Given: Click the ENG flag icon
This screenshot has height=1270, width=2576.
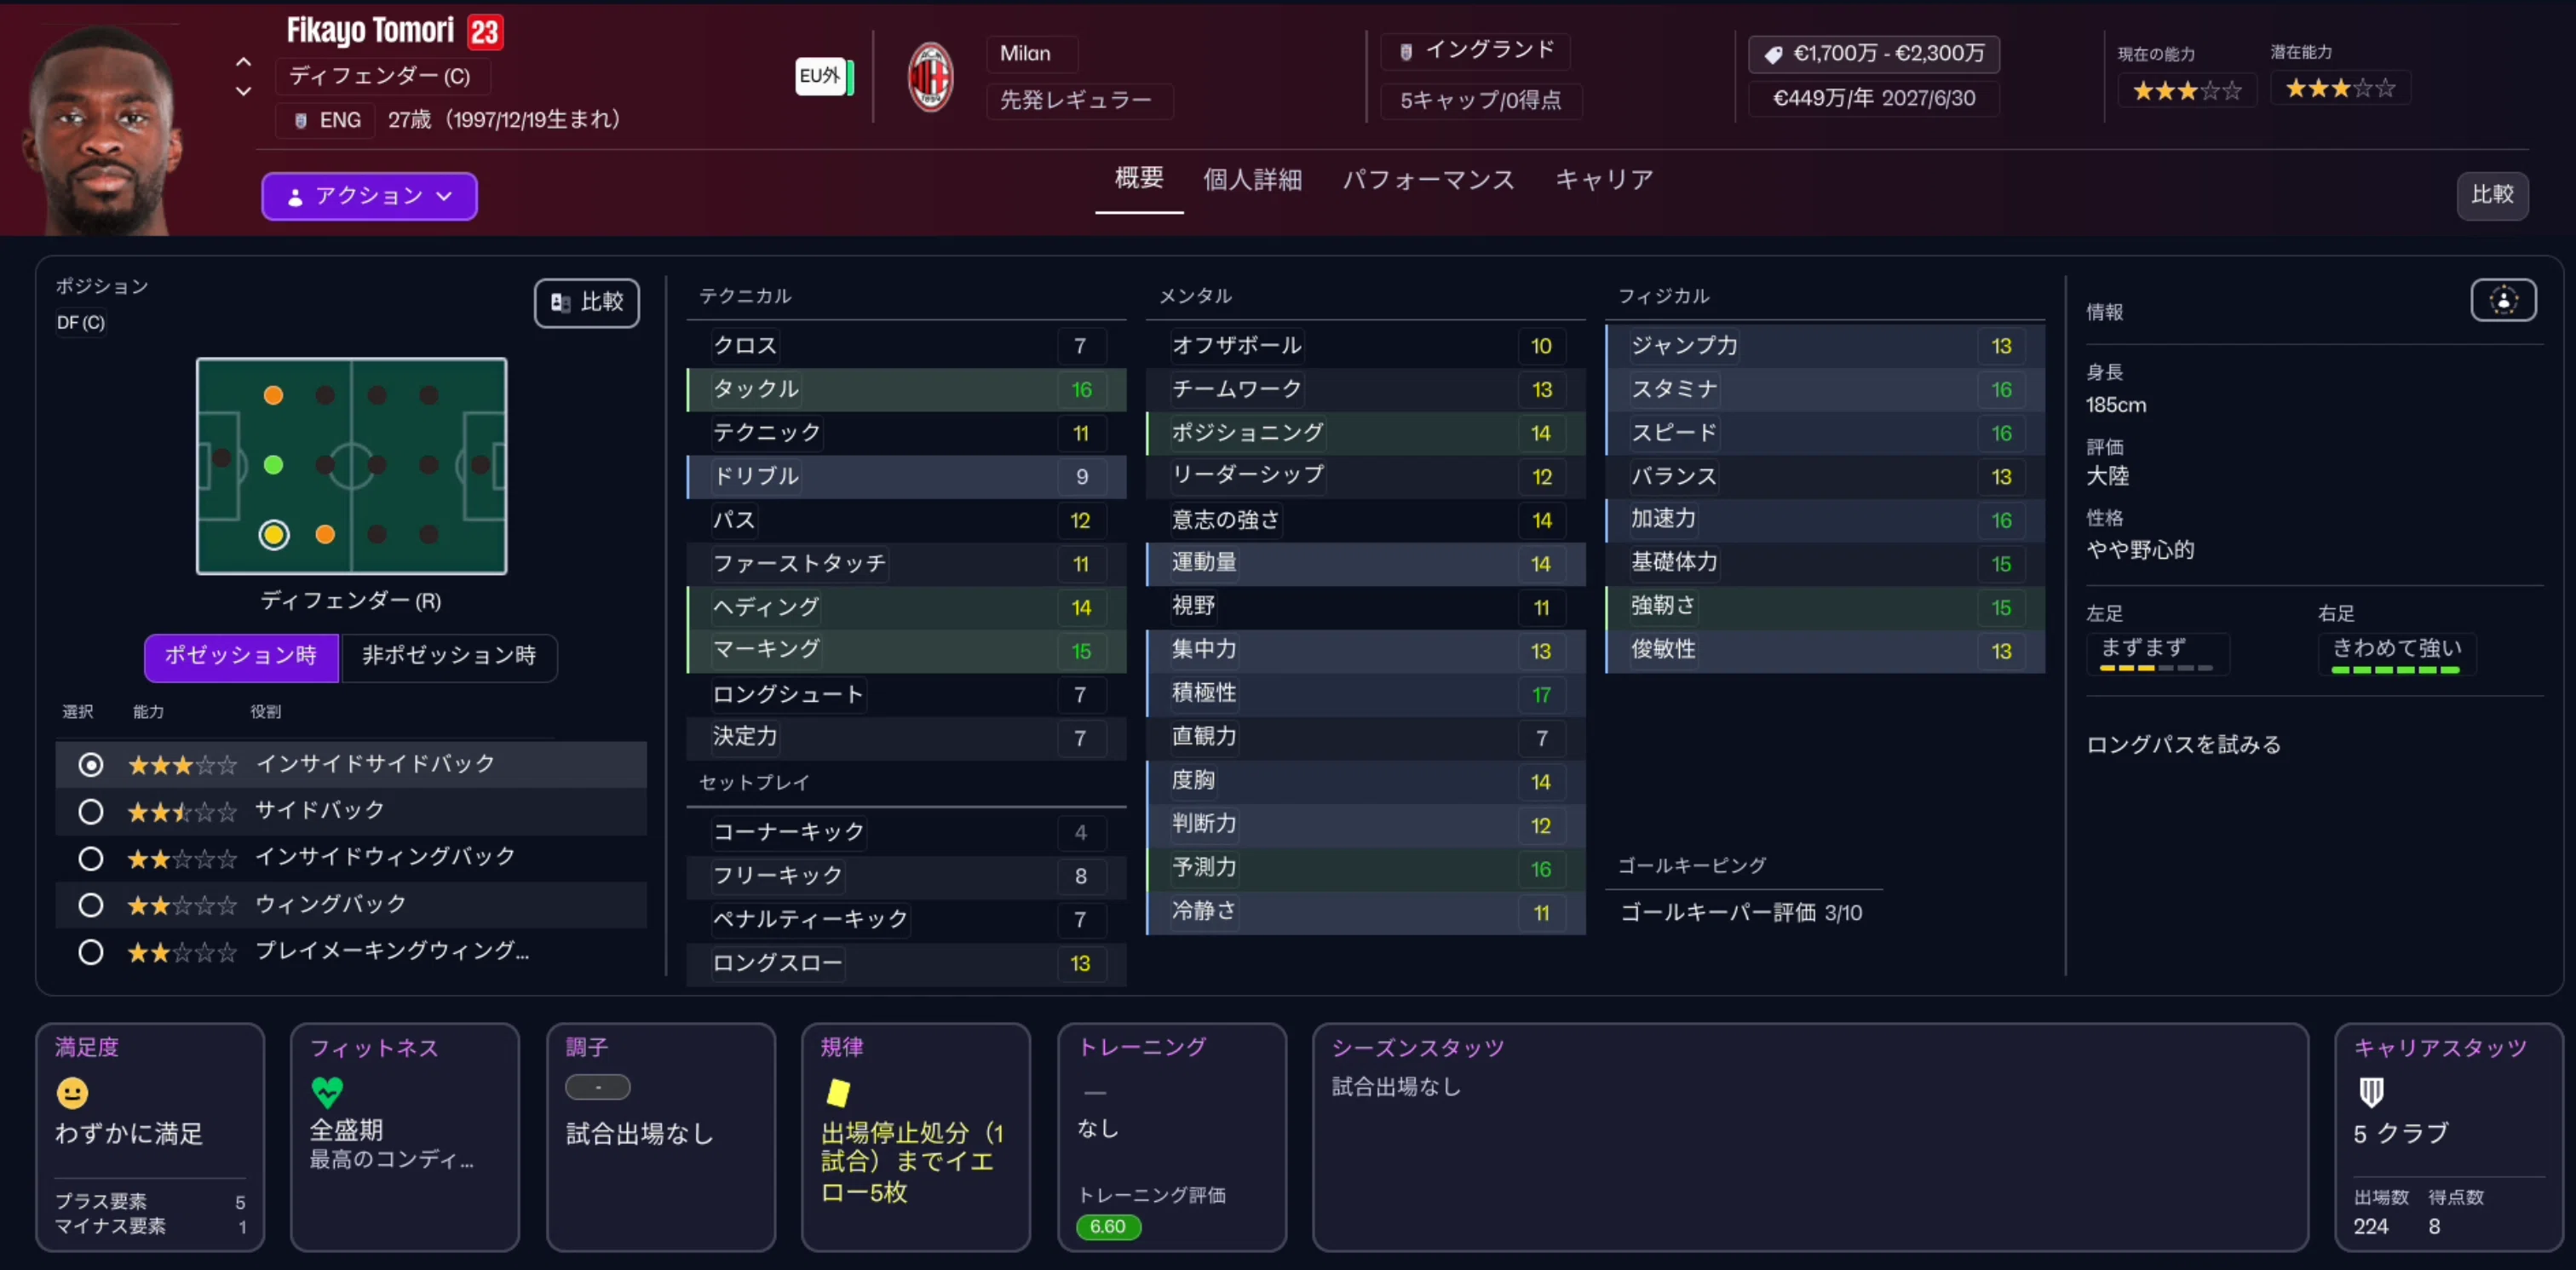Looking at the screenshot, I should click(300, 121).
